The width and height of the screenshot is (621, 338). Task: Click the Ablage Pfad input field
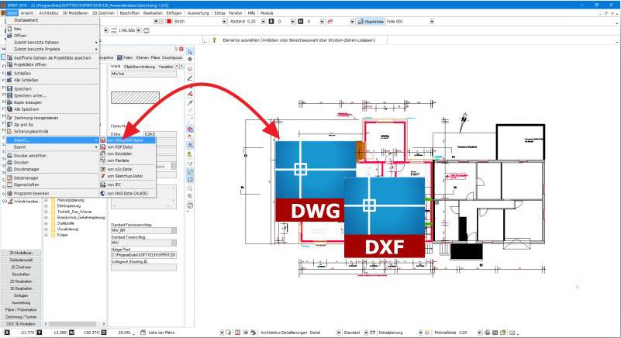[143, 254]
